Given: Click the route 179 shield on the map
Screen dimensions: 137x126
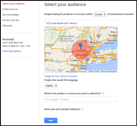Looking at the screenshot, I should click(59, 70).
